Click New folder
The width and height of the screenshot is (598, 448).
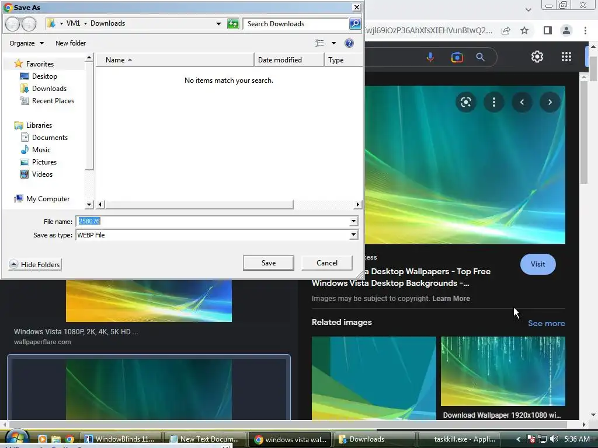tap(71, 43)
